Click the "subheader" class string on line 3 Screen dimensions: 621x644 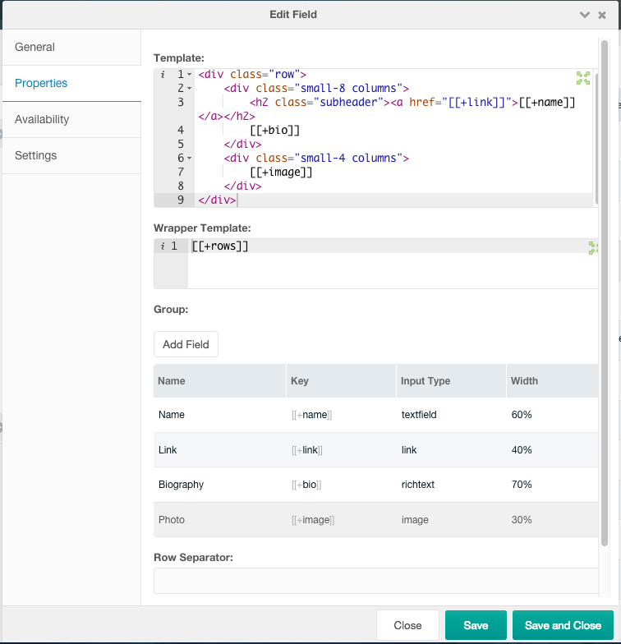click(348, 102)
